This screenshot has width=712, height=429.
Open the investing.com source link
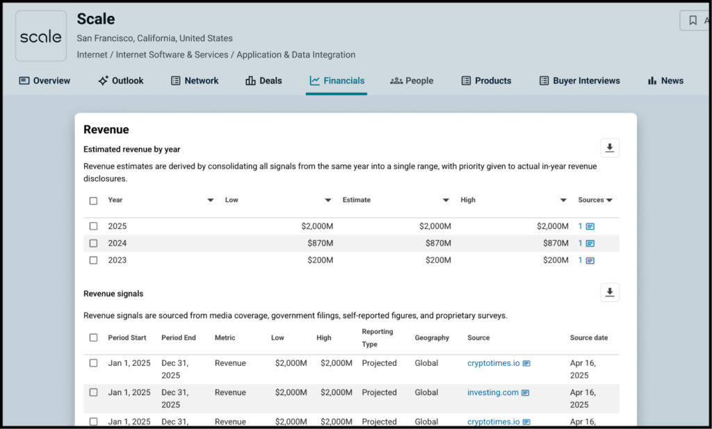(x=493, y=393)
